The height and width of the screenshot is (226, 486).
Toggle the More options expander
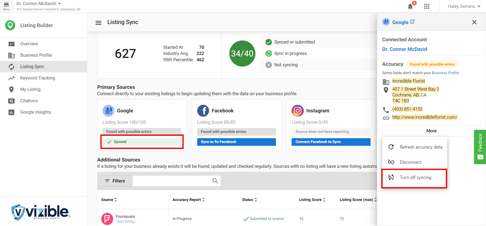(x=431, y=131)
